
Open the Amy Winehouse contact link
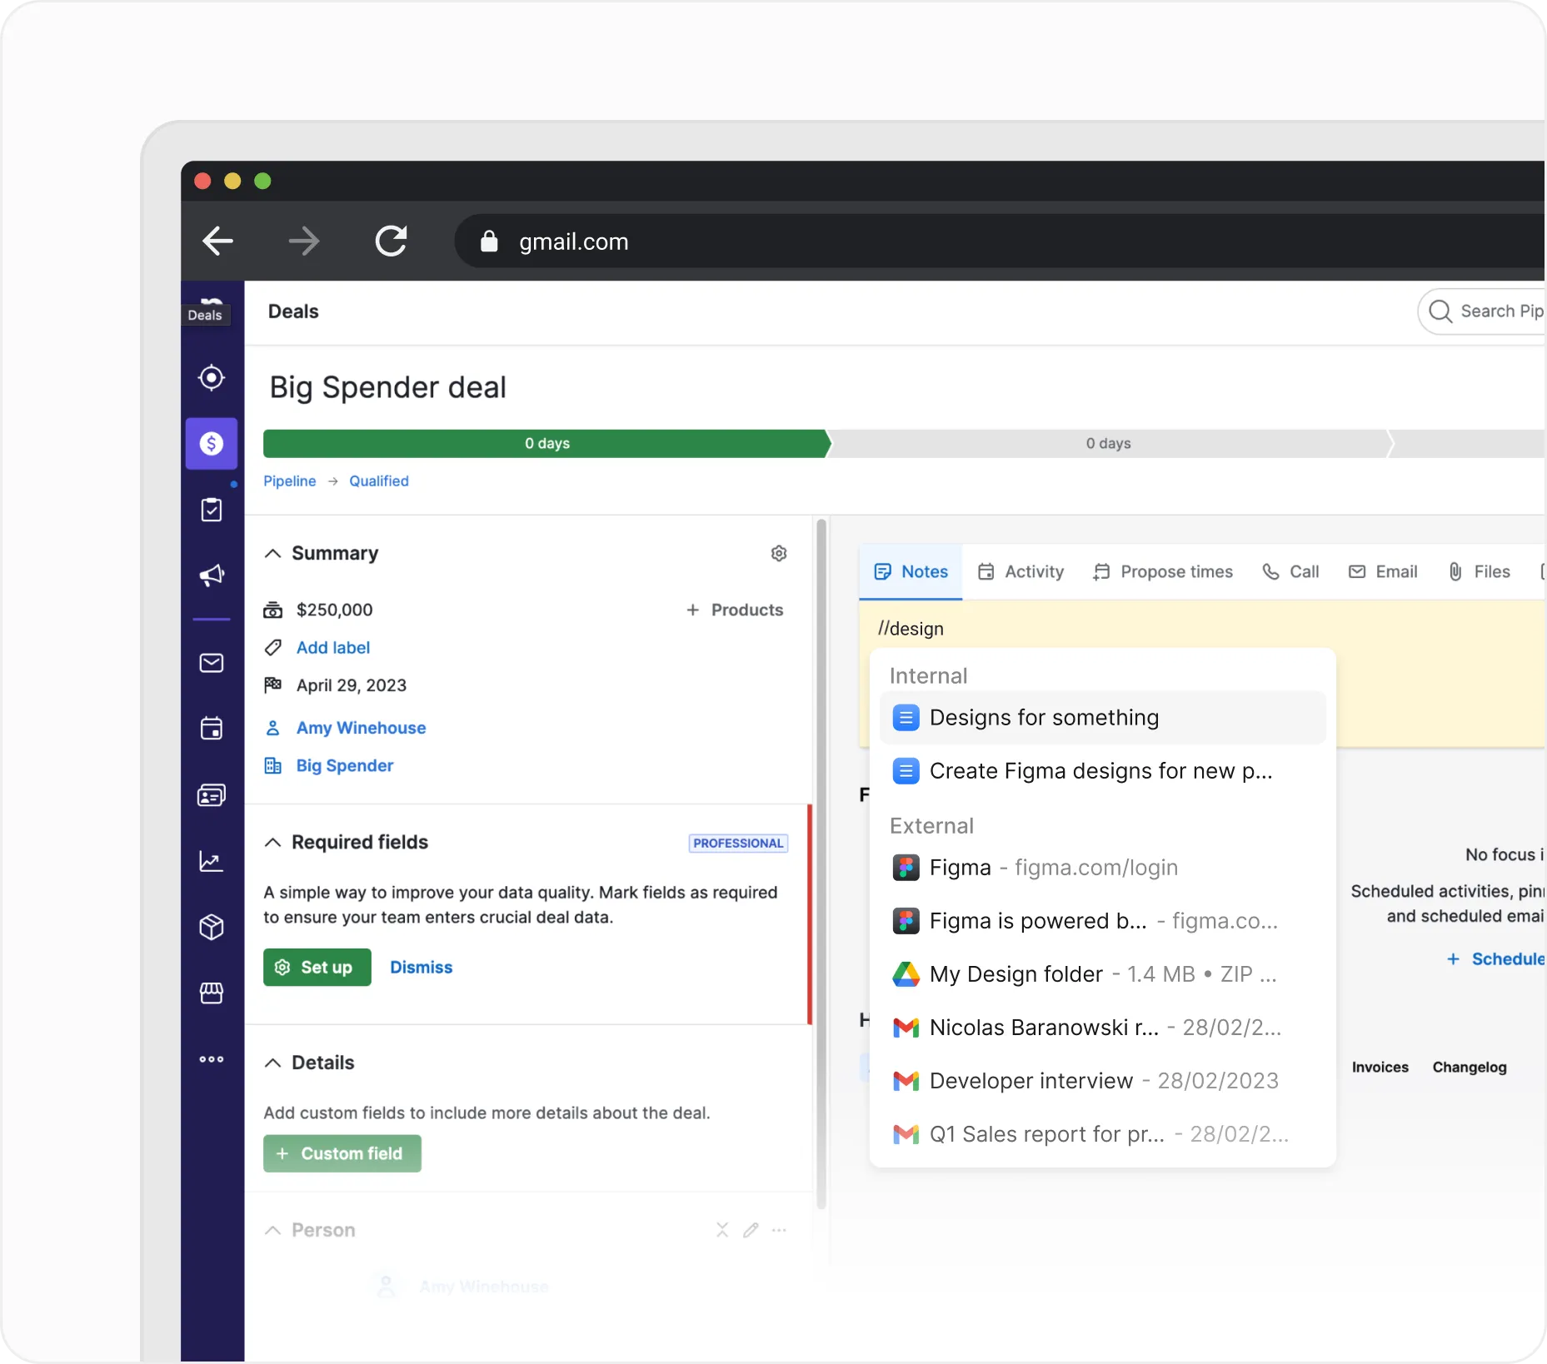(x=361, y=728)
